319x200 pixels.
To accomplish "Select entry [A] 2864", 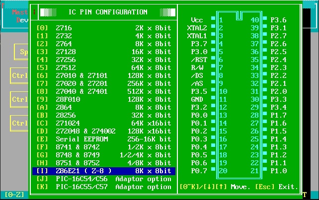I will pyautogui.click(x=104, y=107).
